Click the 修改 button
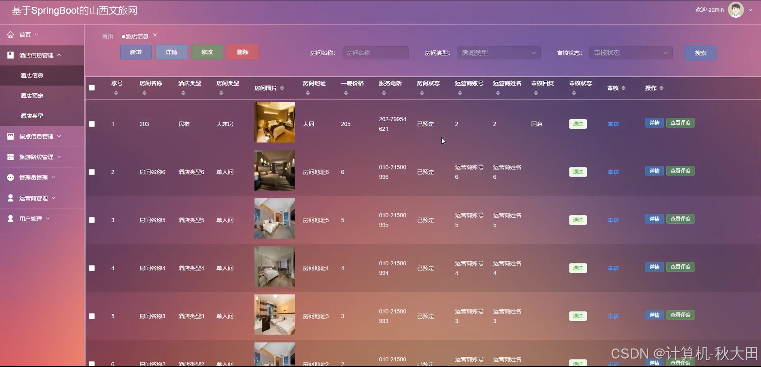Screen dimensions: 761x367 pos(207,52)
